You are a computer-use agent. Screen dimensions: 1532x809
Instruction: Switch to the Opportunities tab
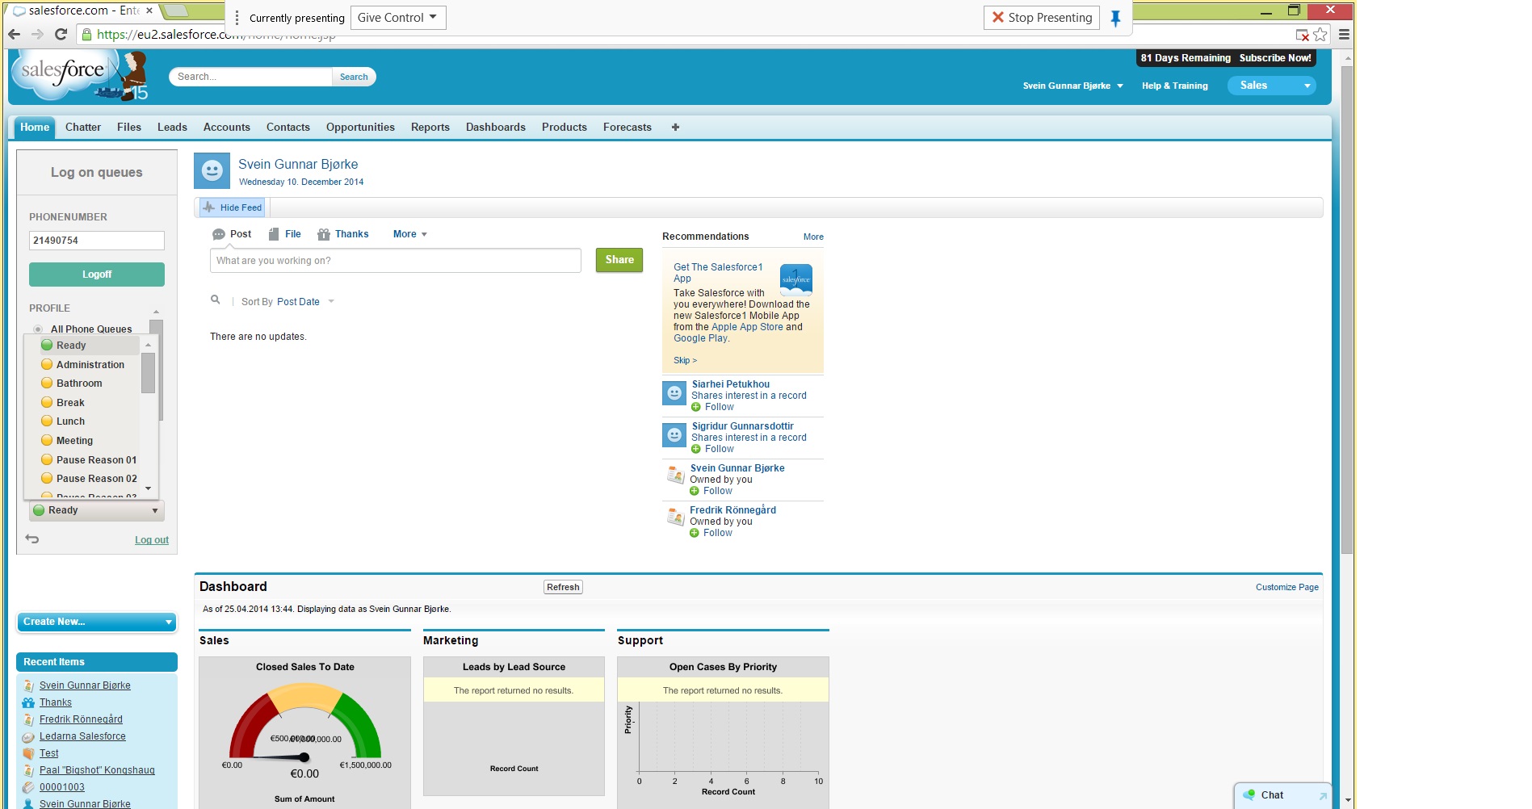360,128
